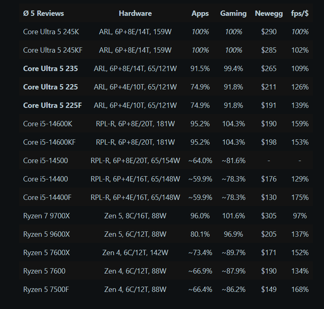Click the $205 price cell
Viewport: 324px width, 309px height.
tap(269, 234)
